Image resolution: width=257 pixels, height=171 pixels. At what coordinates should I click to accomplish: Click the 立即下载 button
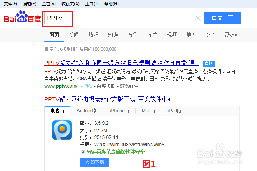pyautogui.click(x=95, y=162)
